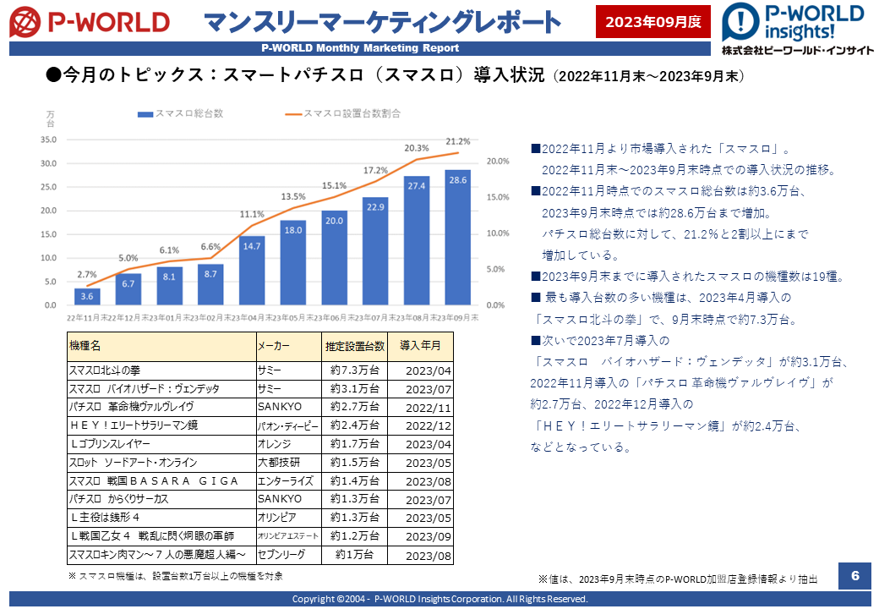Image resolution: width=879 pixels, height=609 pixels.
Task: Click the 27.4 bar in the chart
Action: tap(417, 240)
